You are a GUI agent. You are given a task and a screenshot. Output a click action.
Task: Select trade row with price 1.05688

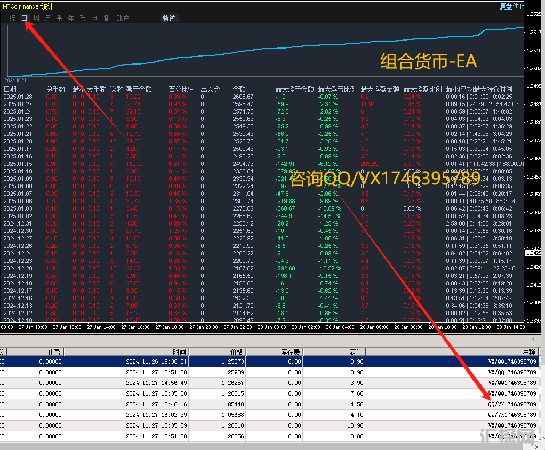point(269,415)
